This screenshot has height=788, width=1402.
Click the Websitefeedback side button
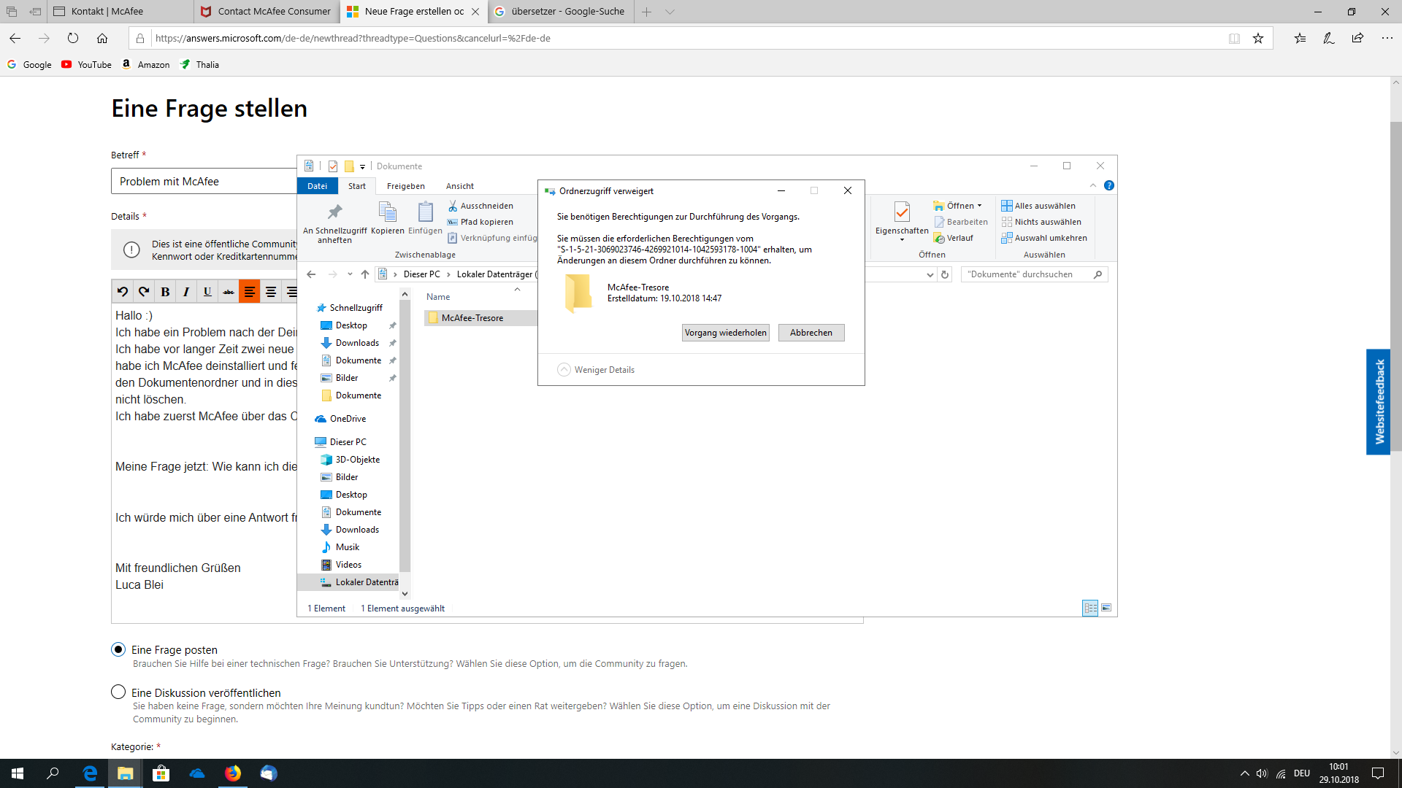point(1379,402)
